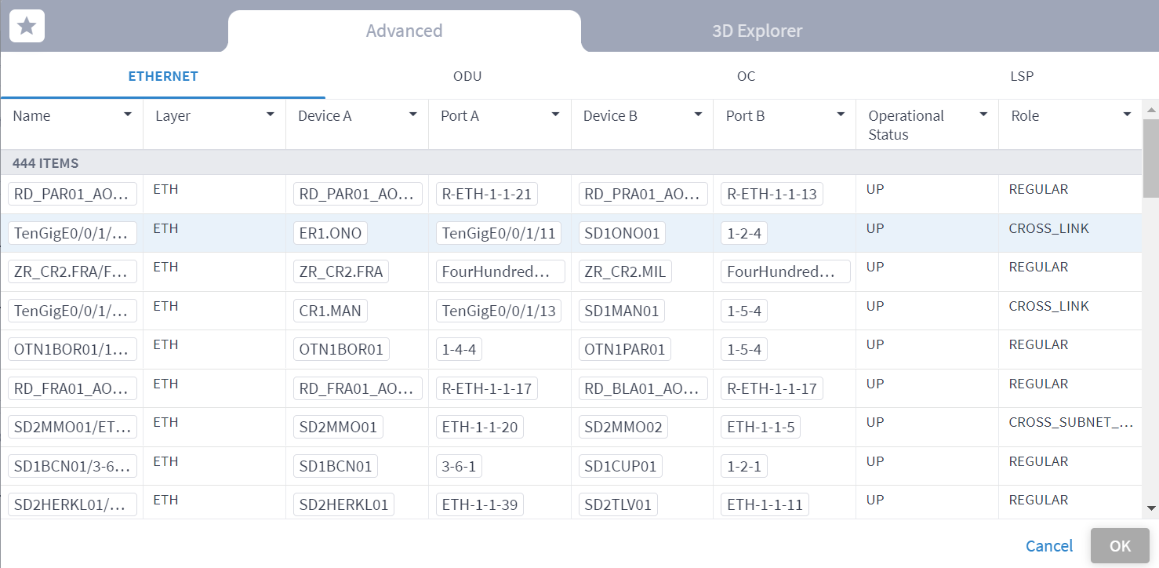Select the SD2HERKL01 Device A cell

(343, 504)
